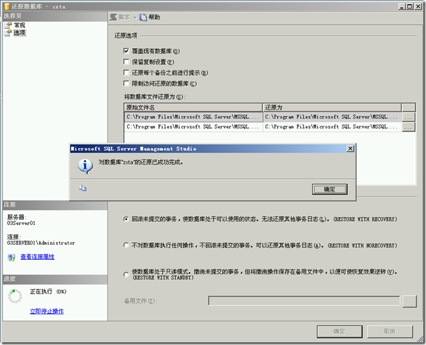
Task: Click the browse button of the first file row
Action: pos(408,117)
